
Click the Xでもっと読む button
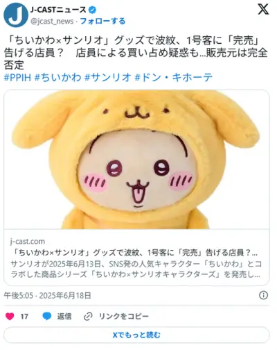(x=136, y=335)
